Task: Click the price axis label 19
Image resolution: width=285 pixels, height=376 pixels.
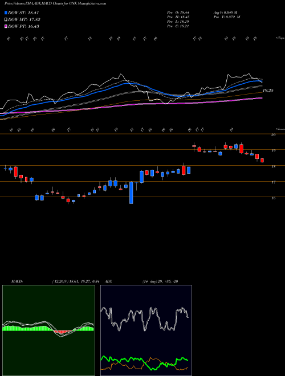Action: [273, 151]
